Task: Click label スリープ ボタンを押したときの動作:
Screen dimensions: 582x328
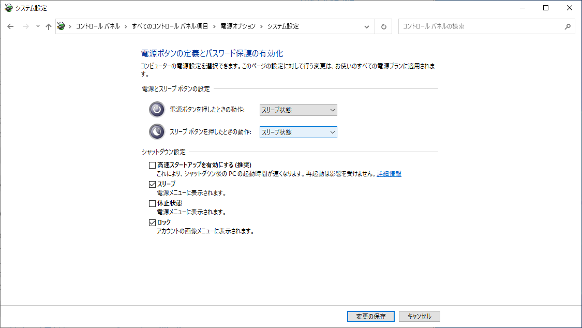Action: 211,132
